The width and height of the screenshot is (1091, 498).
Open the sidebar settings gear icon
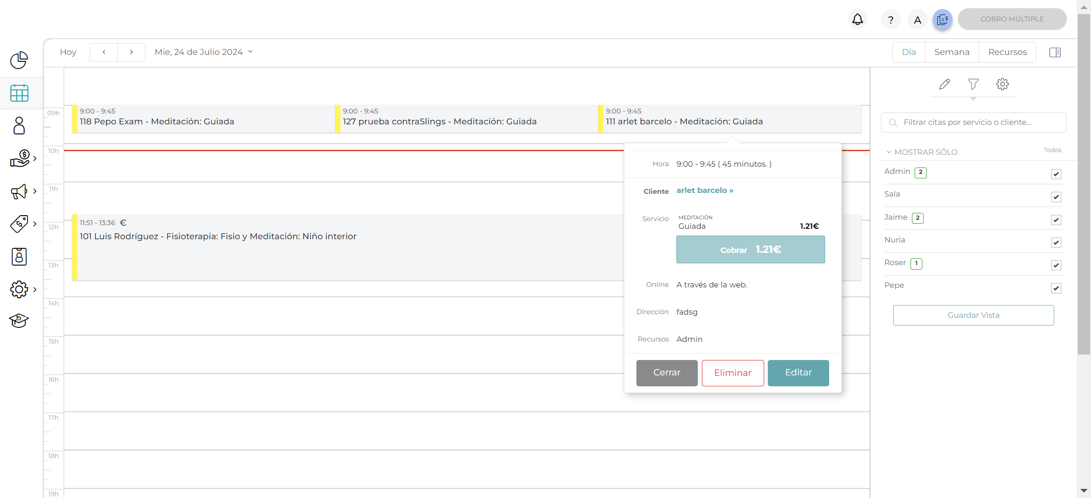(x=19, y=289)
